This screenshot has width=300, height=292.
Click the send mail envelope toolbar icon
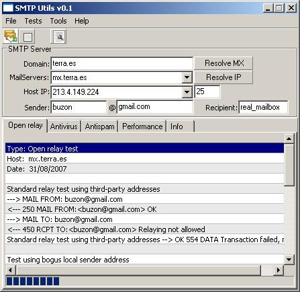[11, 36]
